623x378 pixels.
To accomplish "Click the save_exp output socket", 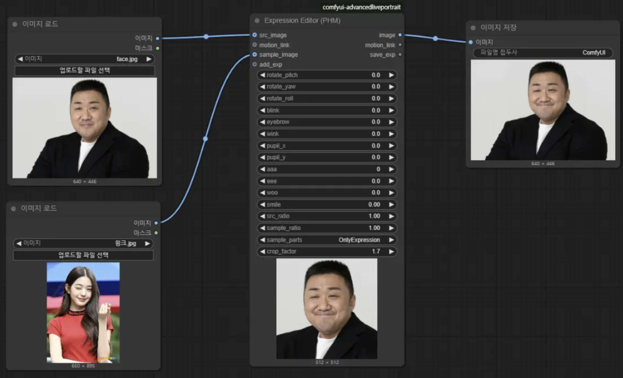I will (400, 55).
